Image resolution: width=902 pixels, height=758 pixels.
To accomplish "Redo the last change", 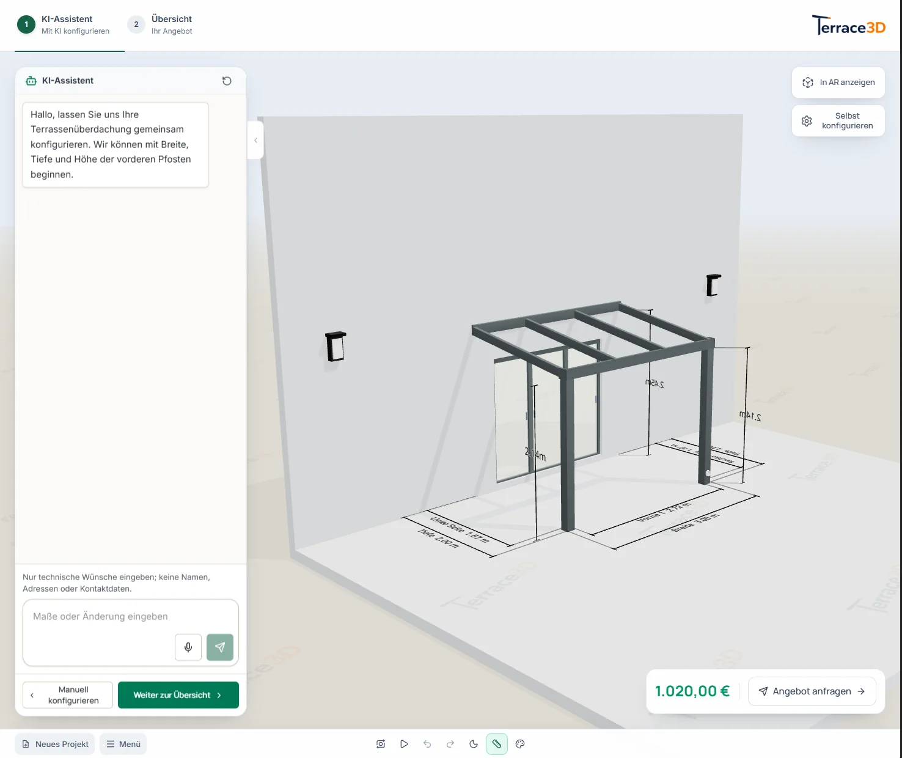I will [450, 744].
